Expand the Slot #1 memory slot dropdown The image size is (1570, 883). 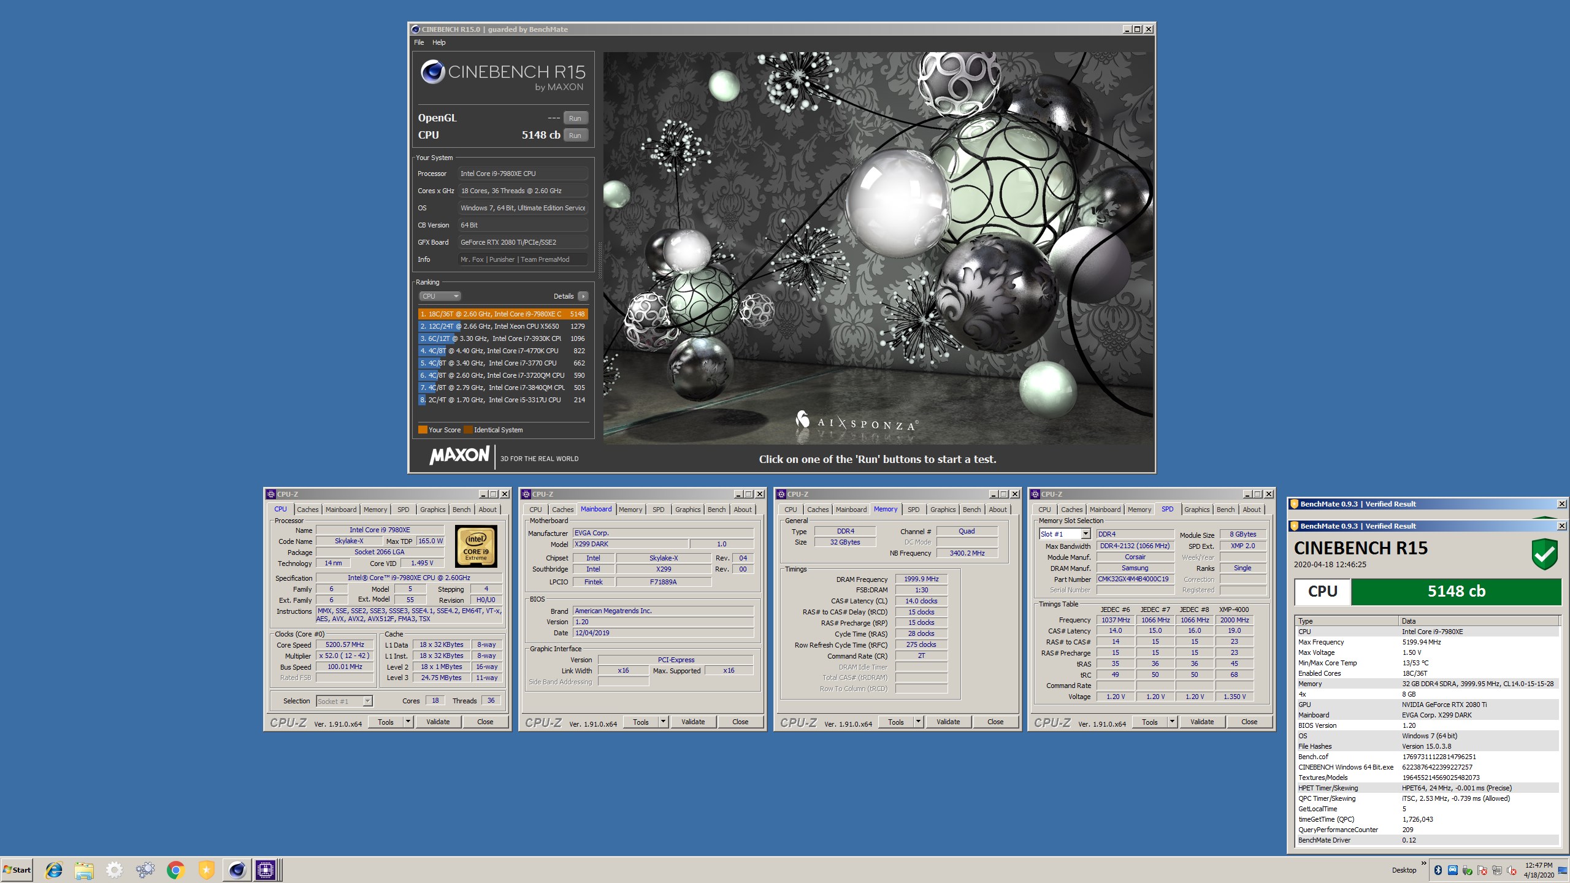[1086, 534]
